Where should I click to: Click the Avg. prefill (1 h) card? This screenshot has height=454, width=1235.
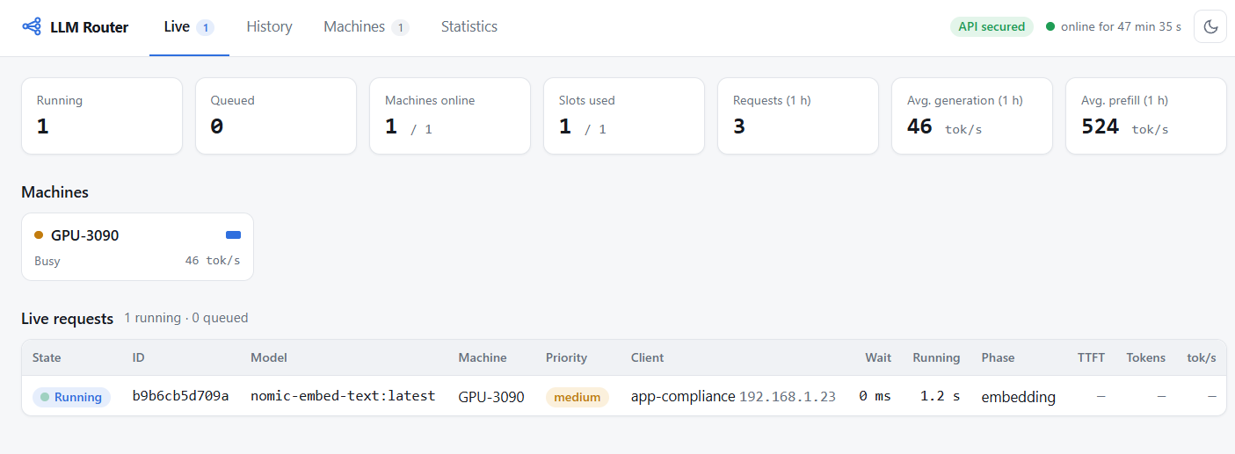coord(1146,116)
